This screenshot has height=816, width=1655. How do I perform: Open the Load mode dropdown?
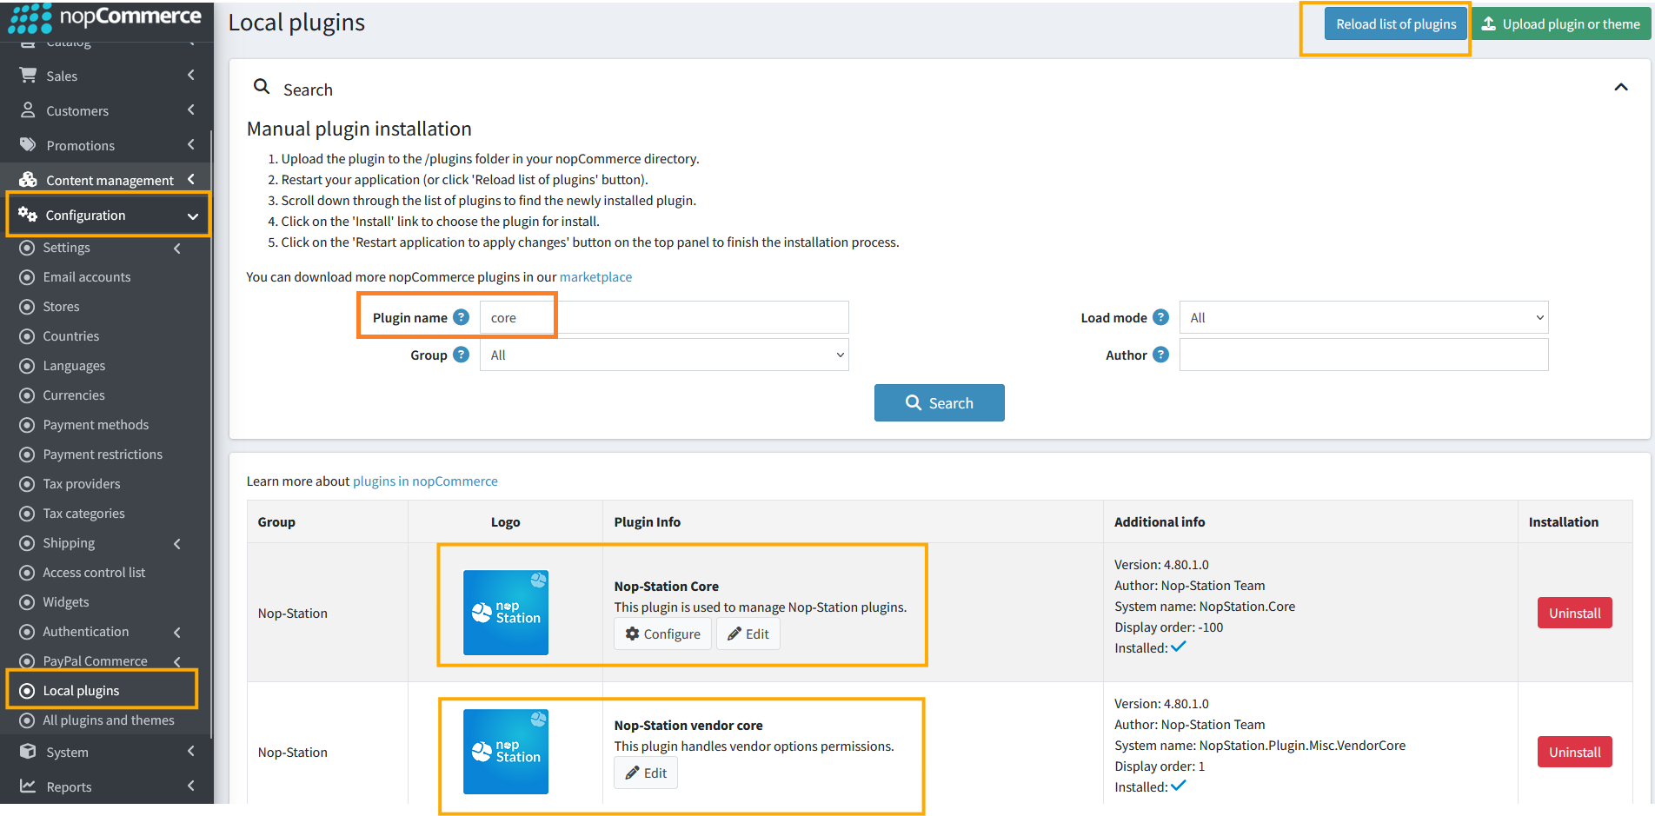[1364, 317]
